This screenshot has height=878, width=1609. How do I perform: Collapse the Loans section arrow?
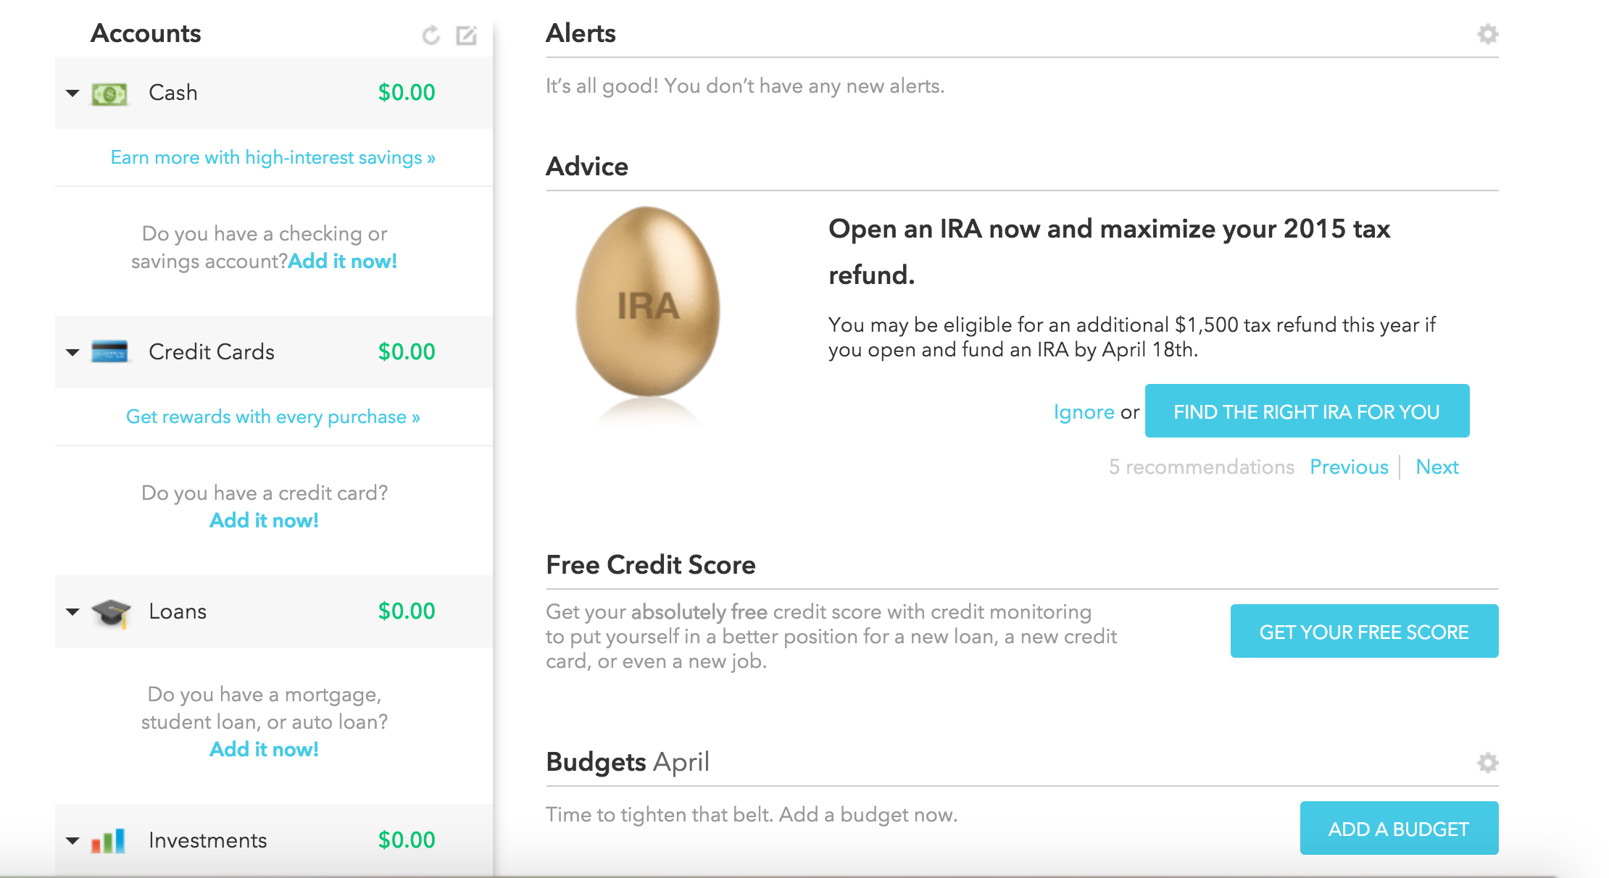pos(72,612)
